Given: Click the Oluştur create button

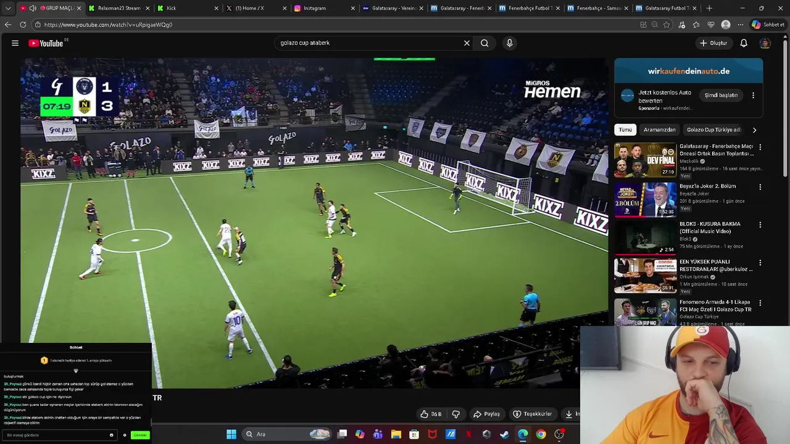Looking at the screenshot, I should [714, 43].
